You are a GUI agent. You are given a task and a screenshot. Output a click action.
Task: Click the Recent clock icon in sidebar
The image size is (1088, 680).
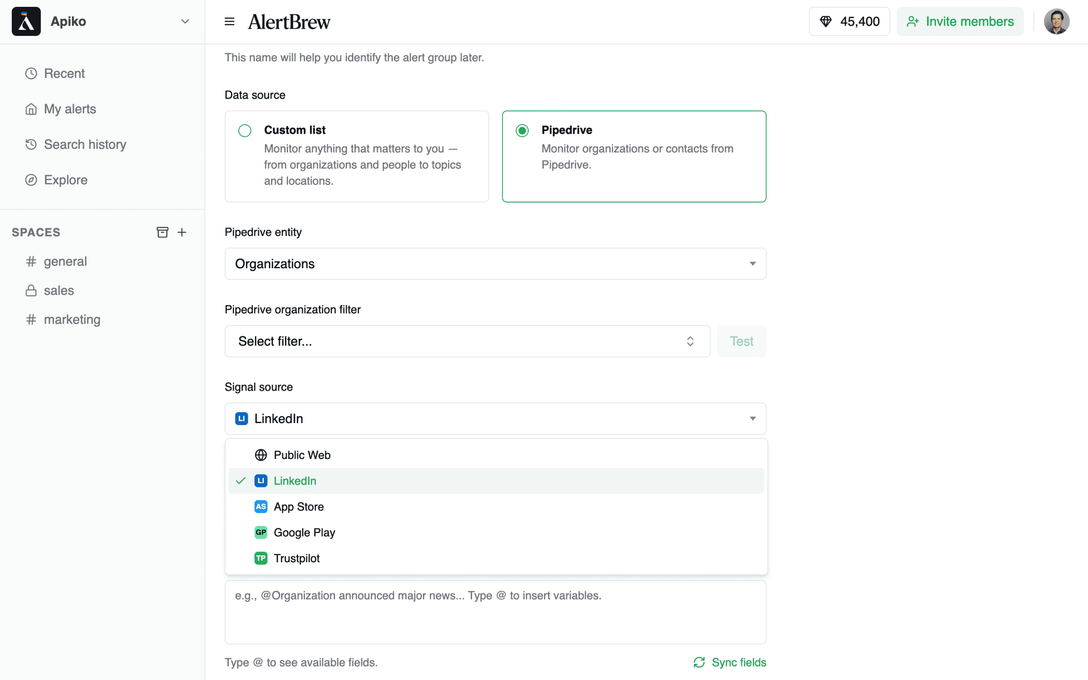click(x=31, y=73)
